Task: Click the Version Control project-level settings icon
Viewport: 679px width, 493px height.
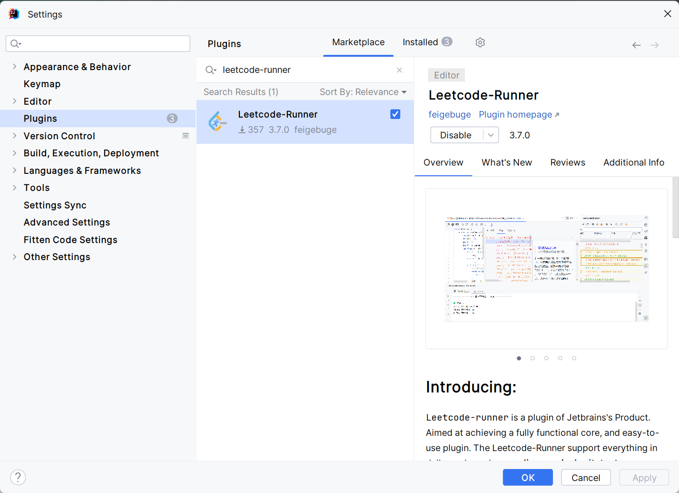Action: coord(186,136)
